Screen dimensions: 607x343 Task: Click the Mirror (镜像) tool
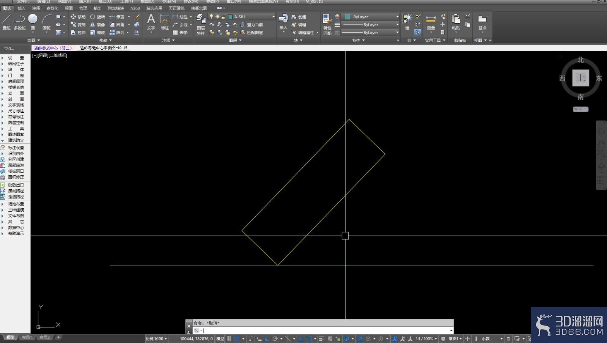97,25
